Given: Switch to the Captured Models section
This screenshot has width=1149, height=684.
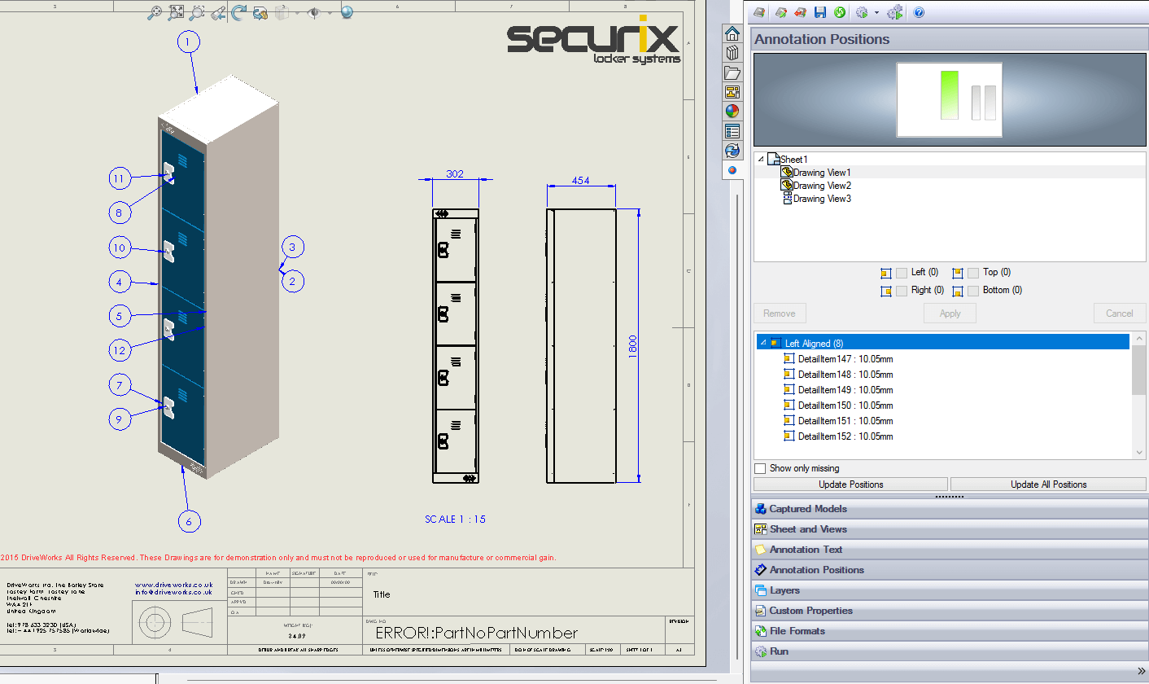Looking at the screenshot, I should pyautogui.click(x=808, y=509).
